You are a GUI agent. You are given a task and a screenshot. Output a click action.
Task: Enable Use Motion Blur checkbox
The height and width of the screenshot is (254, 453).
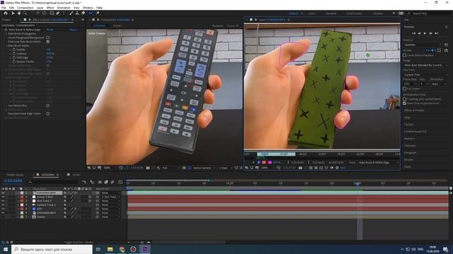point(48,106)
